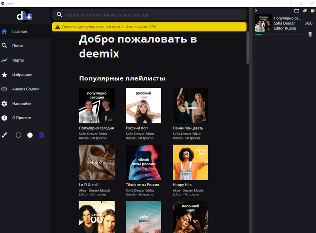Open the Главная menu item

[x=25, y=31]
